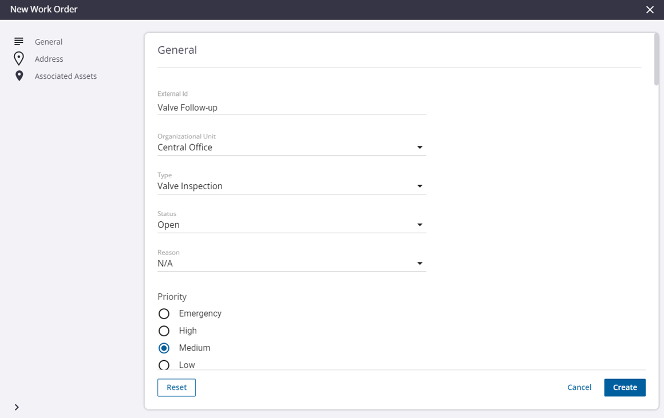Navigate to Associated Assets section
Viewport: 664px width, 418px height.
click(x=66, y=76)
